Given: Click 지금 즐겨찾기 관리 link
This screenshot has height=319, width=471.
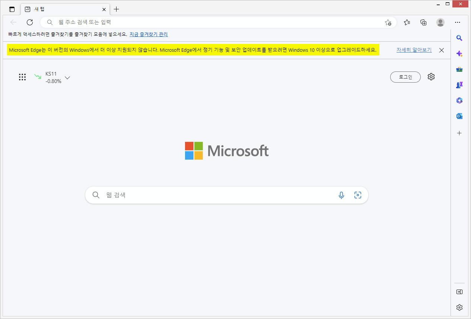Looking at the screenshot, I should point(149,34).
